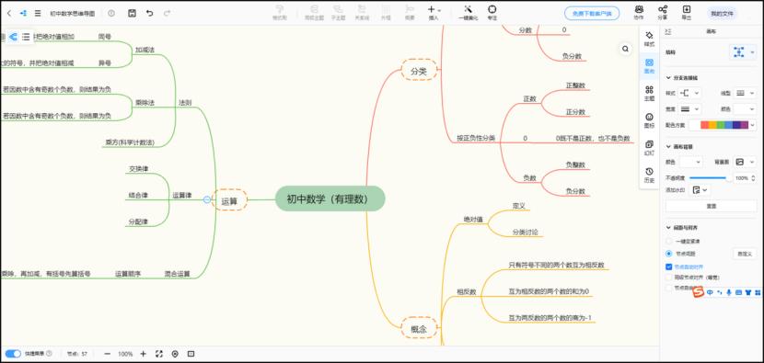Image resolution: width=764 pixels, height=363 pixels.
Task: Click the 不透明度 opacity slider
Action: click(x=710, y=178)
